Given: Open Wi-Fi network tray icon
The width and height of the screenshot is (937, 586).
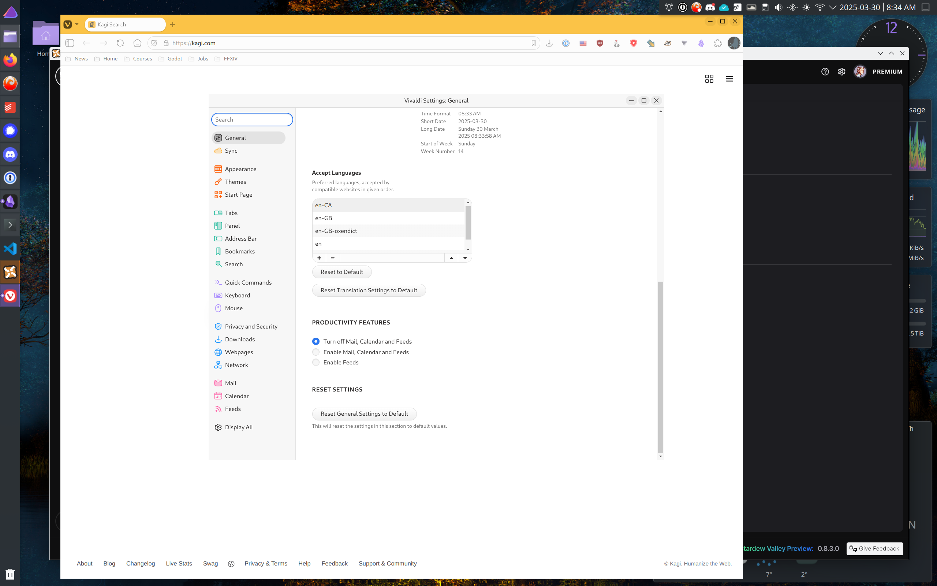Looking at the screenshot, I should click(x=820, y=7).
